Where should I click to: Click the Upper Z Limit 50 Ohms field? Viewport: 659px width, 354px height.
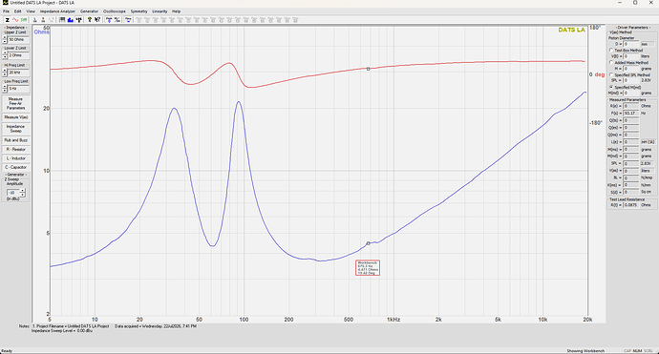18,39
